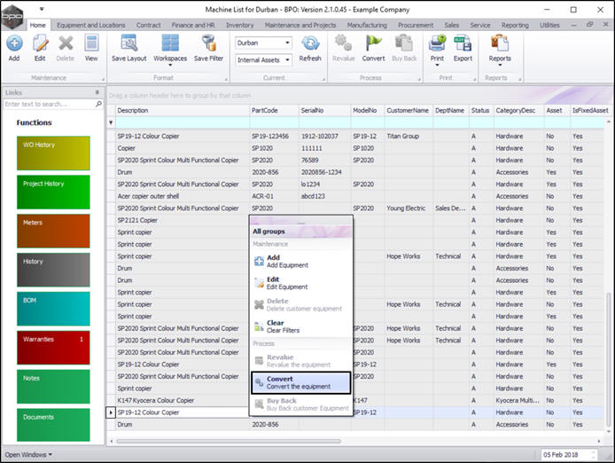615x463 pixels.
Task: Open the Print dropdown in ribbon
Action: click(x=437, y=64)
